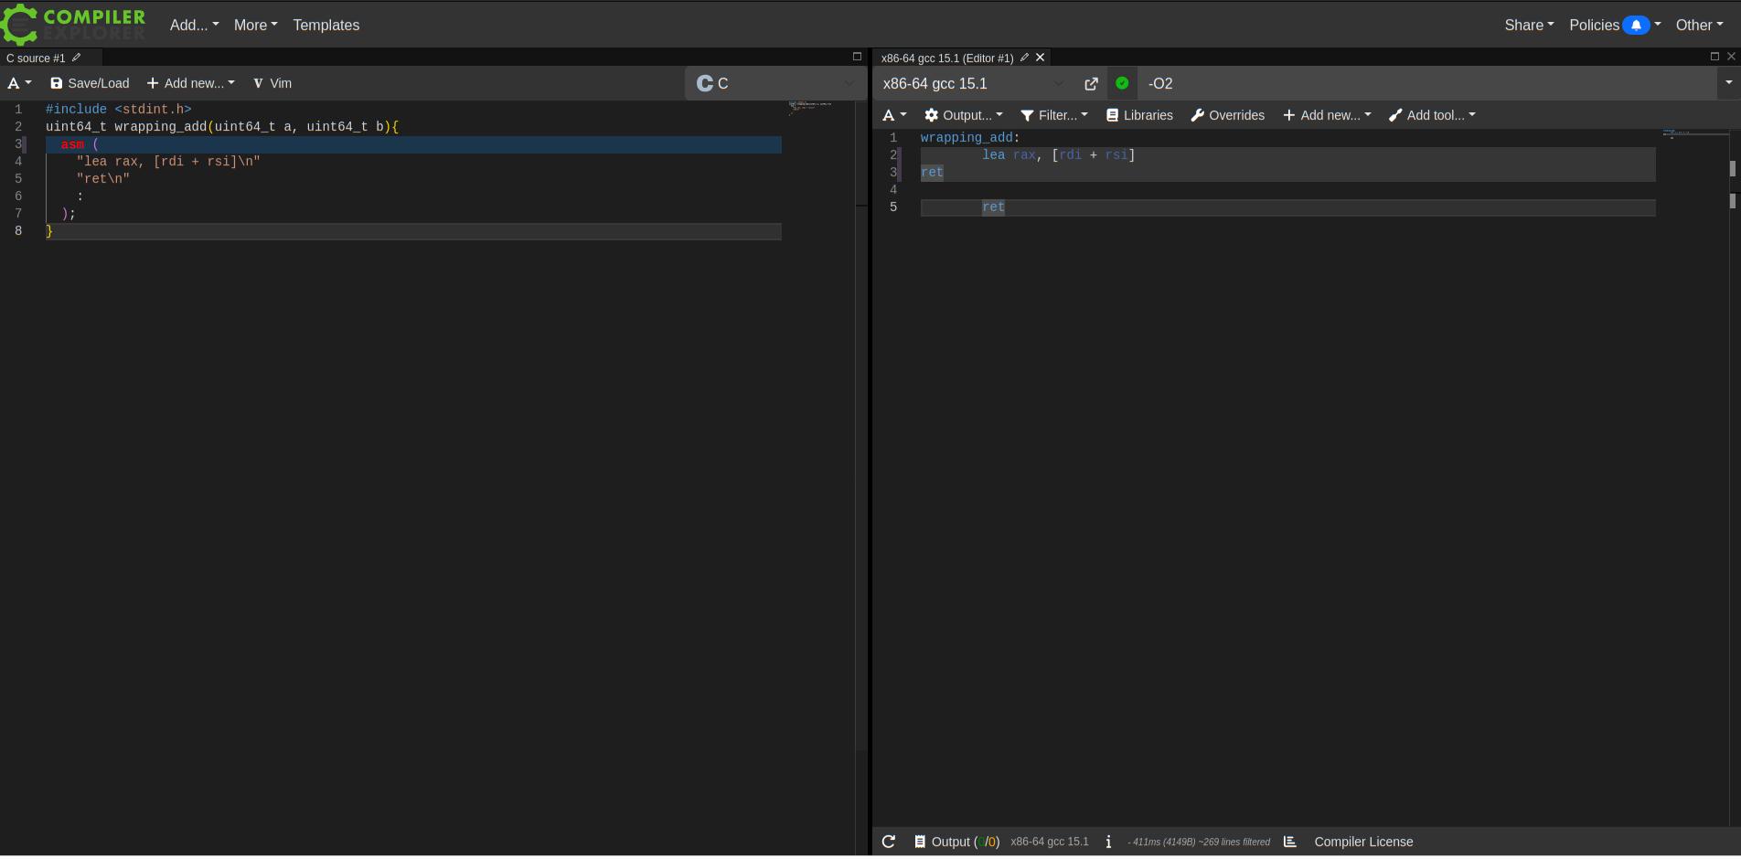
Task: Expand the compiler options dropdown arrow
Action: [1728, 83]
